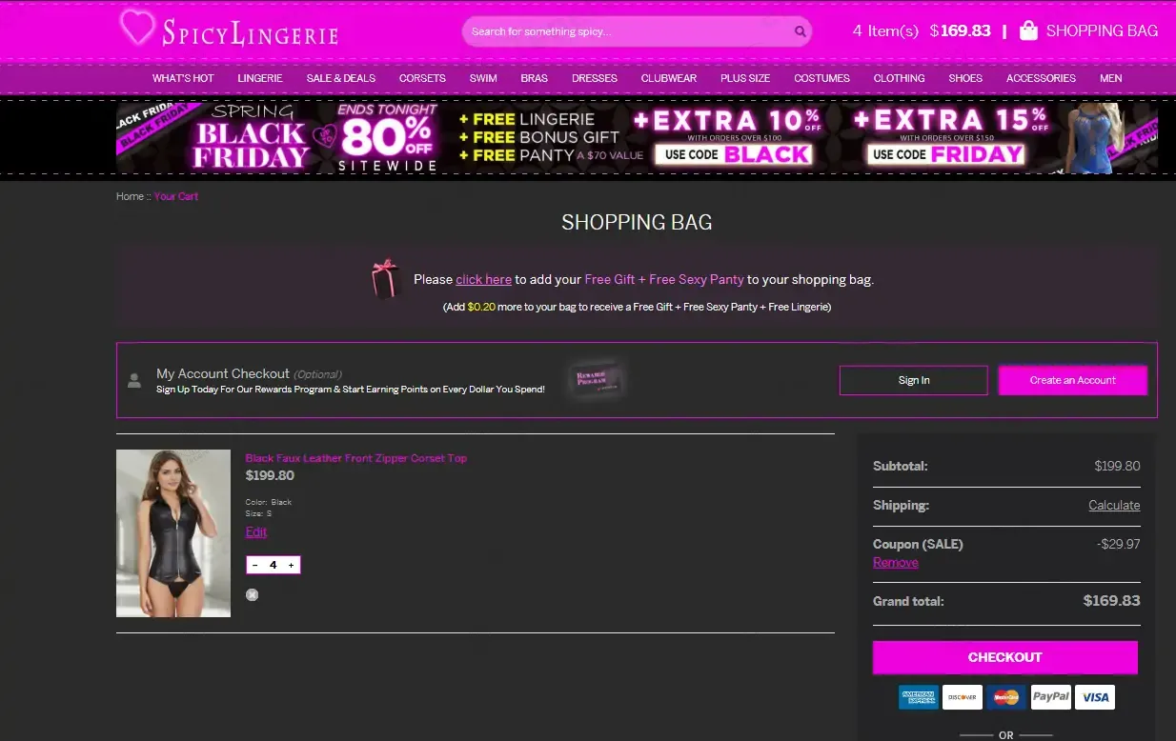Image resolution: width=1176 pixels, height=741 pixels.
Task: Click the coupon discount -$29.97
Action: point(1119,545)
